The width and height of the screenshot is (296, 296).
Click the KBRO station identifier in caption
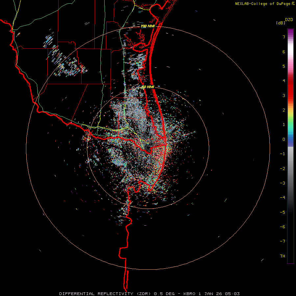(x=190, y=294)
